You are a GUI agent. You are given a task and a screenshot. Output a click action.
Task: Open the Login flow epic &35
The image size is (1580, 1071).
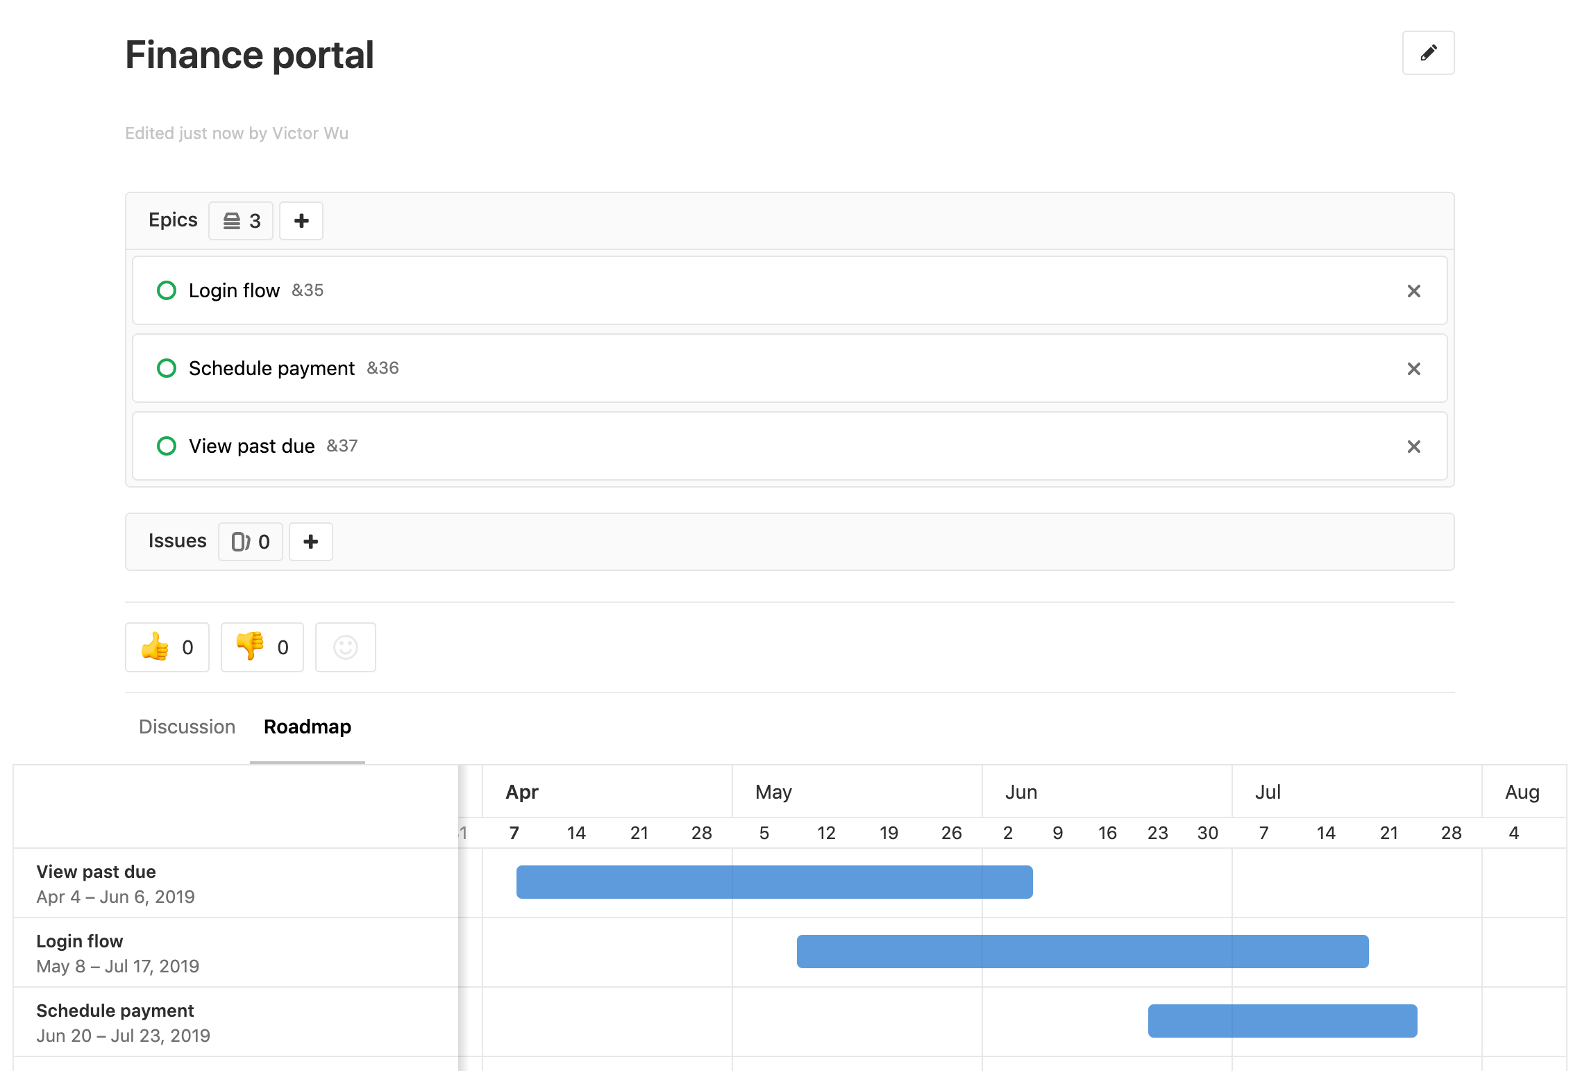pyautogui.click(x=234, y=289)
